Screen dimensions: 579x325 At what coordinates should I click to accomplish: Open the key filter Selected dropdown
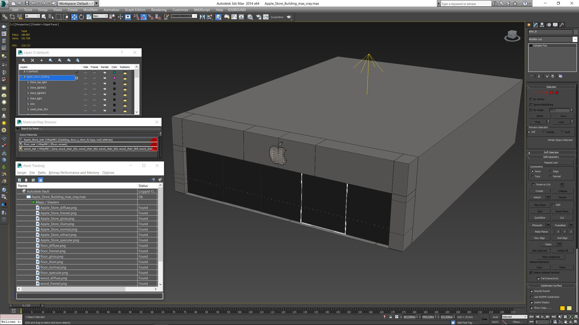(x=514, y=317)
